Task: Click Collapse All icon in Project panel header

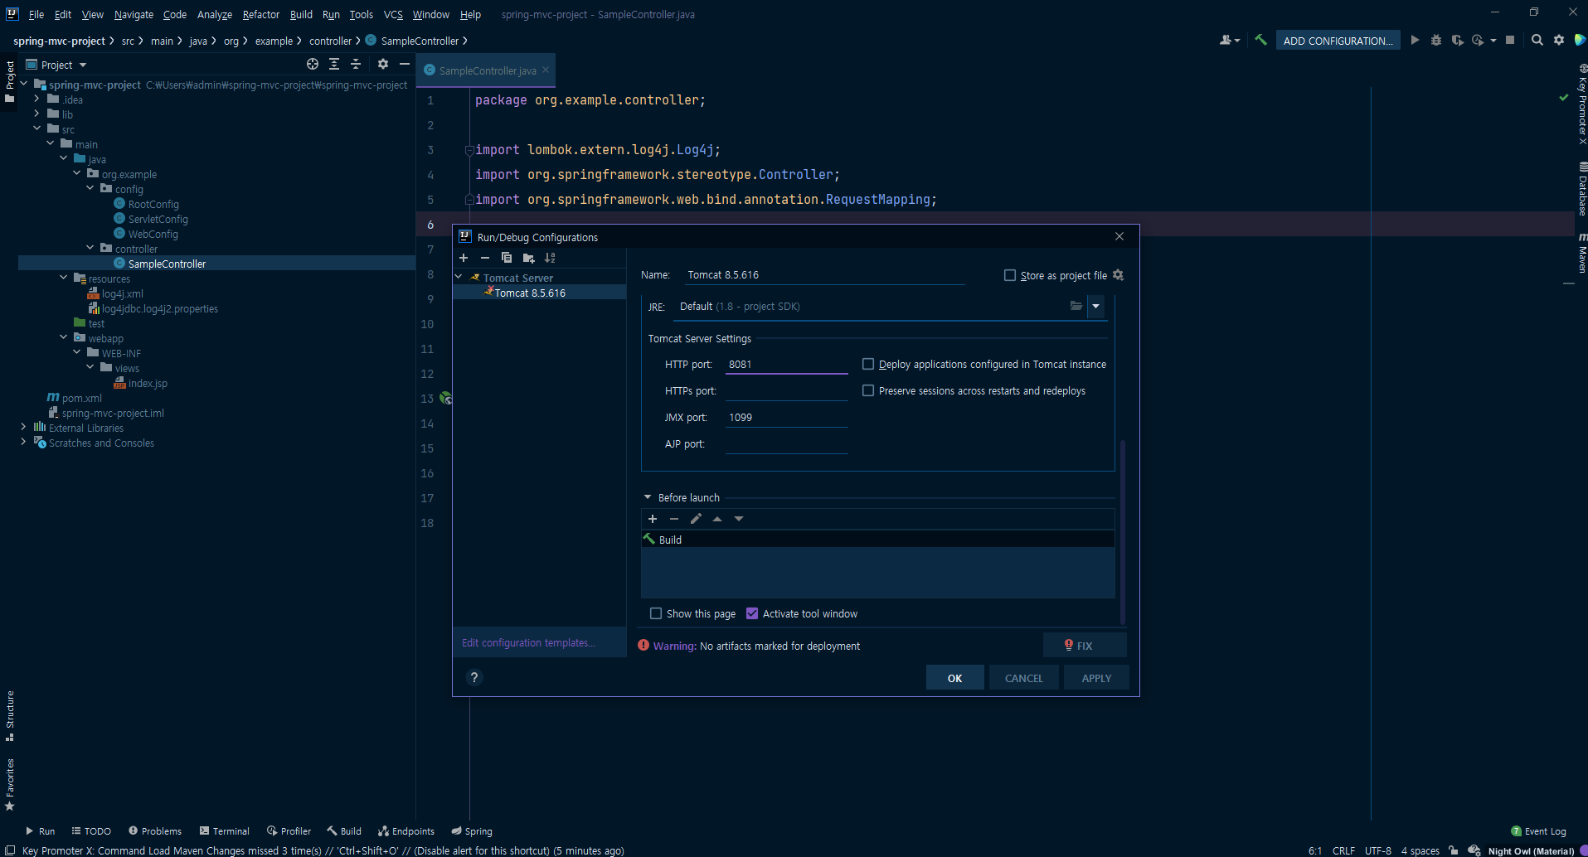Action: coord(356,64)
